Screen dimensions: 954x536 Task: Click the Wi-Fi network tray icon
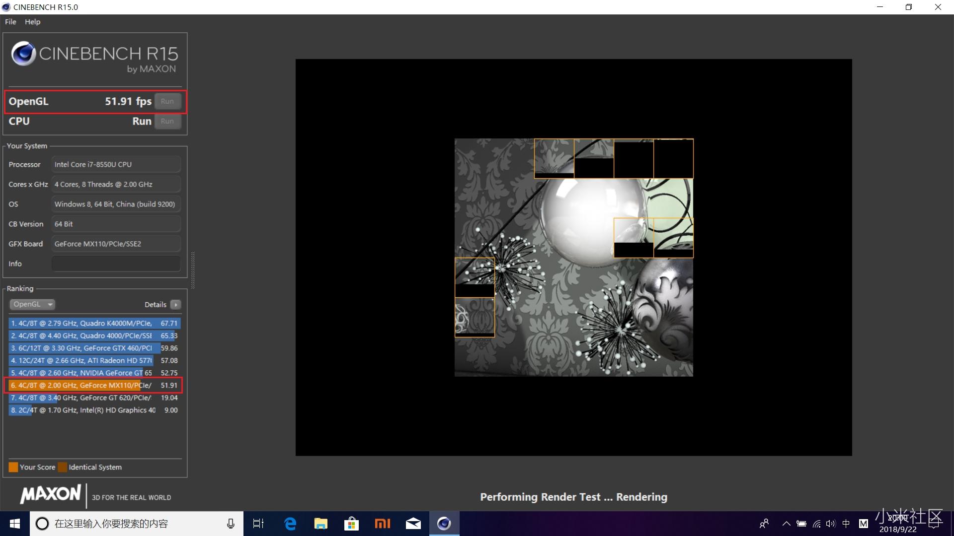pos(816,524)
